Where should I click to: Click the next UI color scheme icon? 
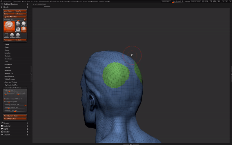tap(206, 1)
